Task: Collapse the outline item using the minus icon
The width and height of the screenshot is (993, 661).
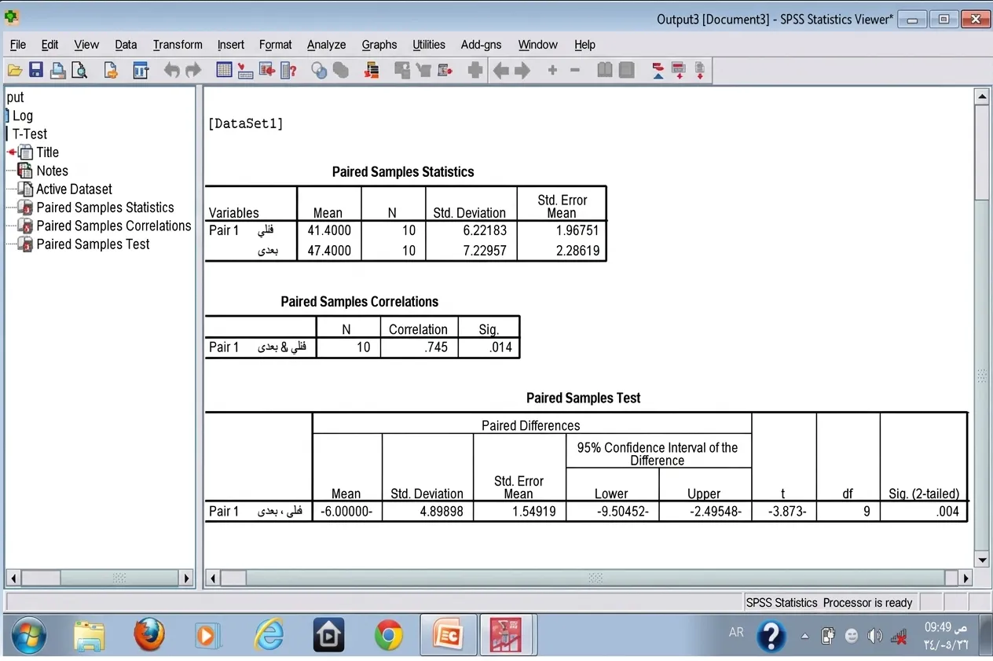Action: (574, 71)
